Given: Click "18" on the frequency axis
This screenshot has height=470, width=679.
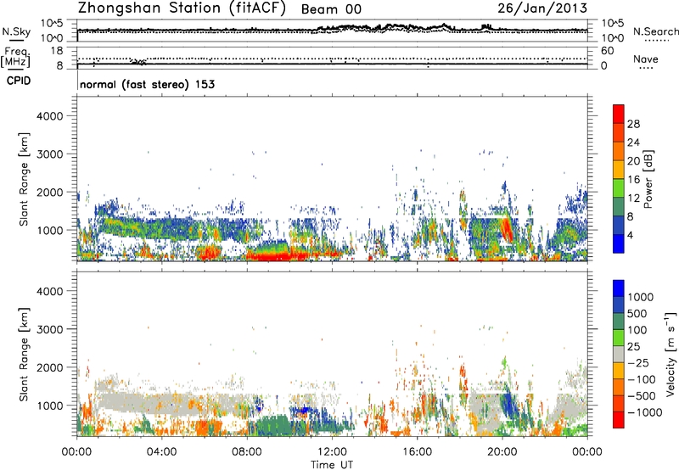Looking at the screenshot, I should point(56,51).
